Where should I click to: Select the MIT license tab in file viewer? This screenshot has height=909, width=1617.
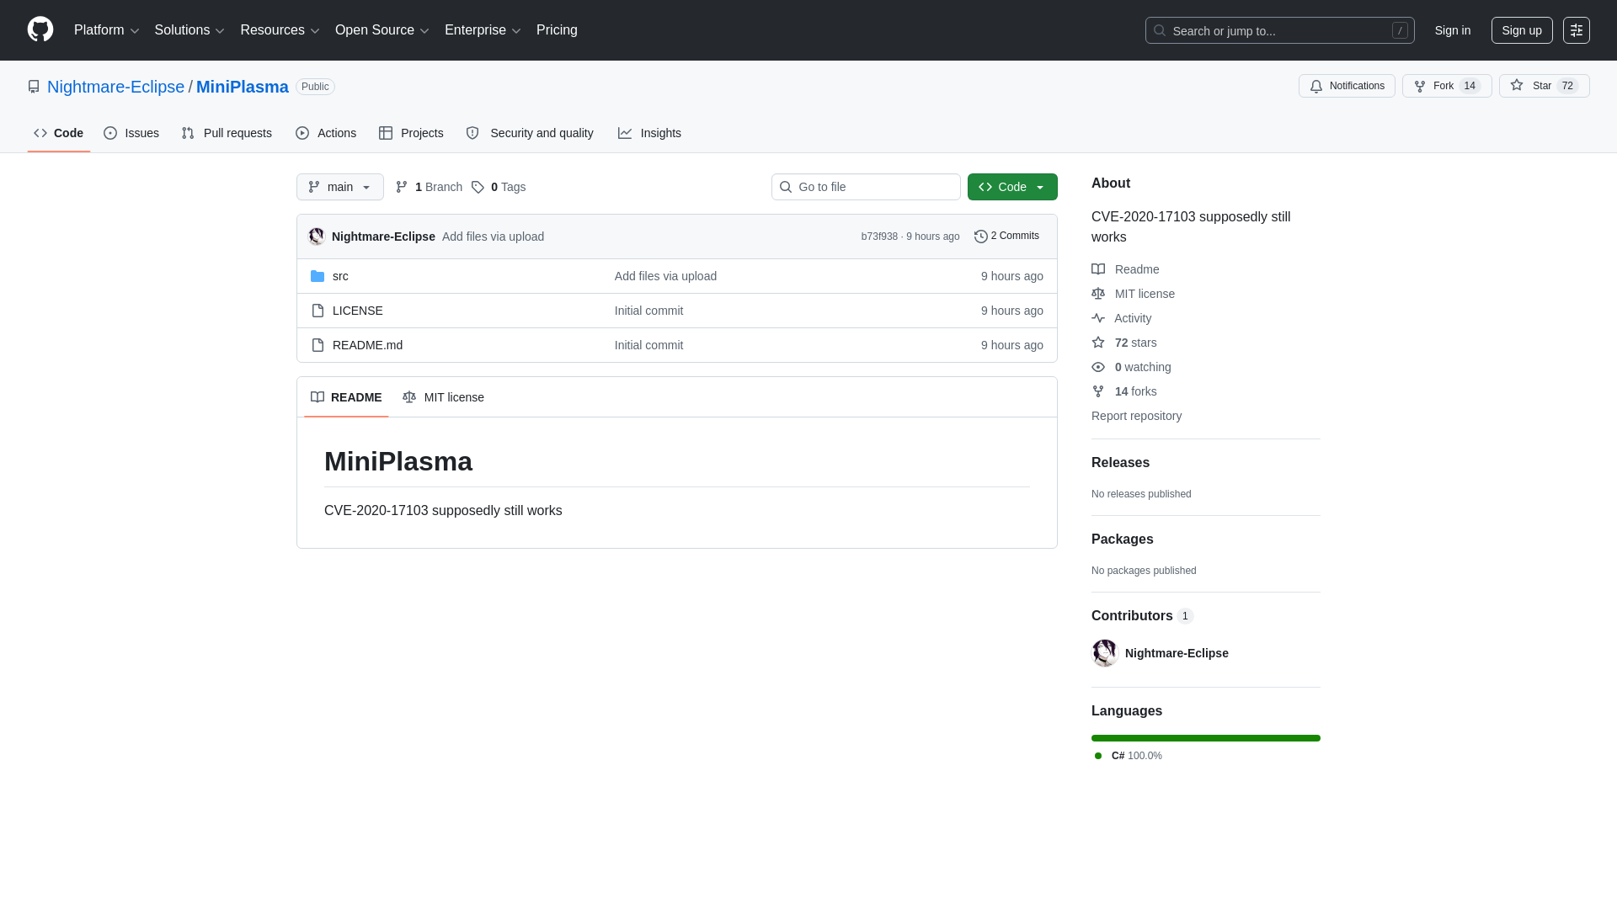pos(443,397)
